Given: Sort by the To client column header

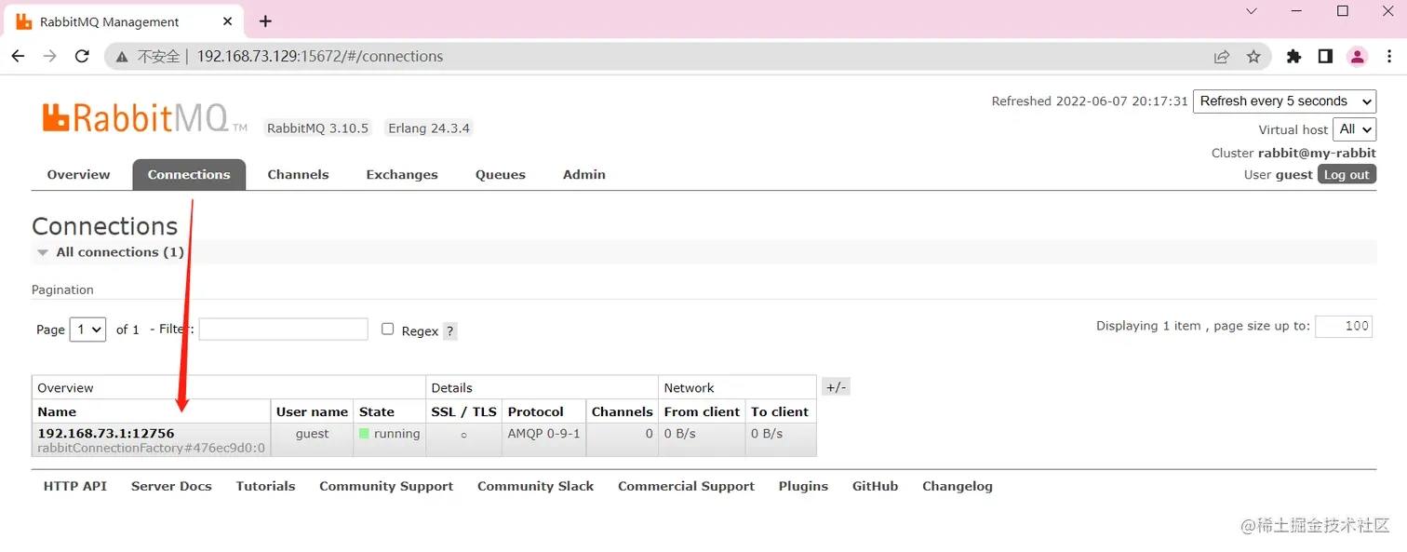Looking at the screenshot, I should [x=780, y=411].
